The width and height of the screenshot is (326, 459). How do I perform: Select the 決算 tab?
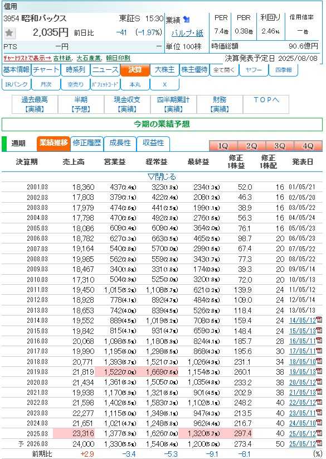coord(135,70)
